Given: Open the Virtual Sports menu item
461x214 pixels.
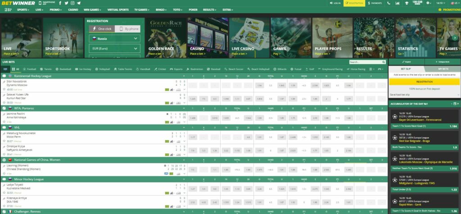Looking at the screenshot, I should (x=118, y=10).
